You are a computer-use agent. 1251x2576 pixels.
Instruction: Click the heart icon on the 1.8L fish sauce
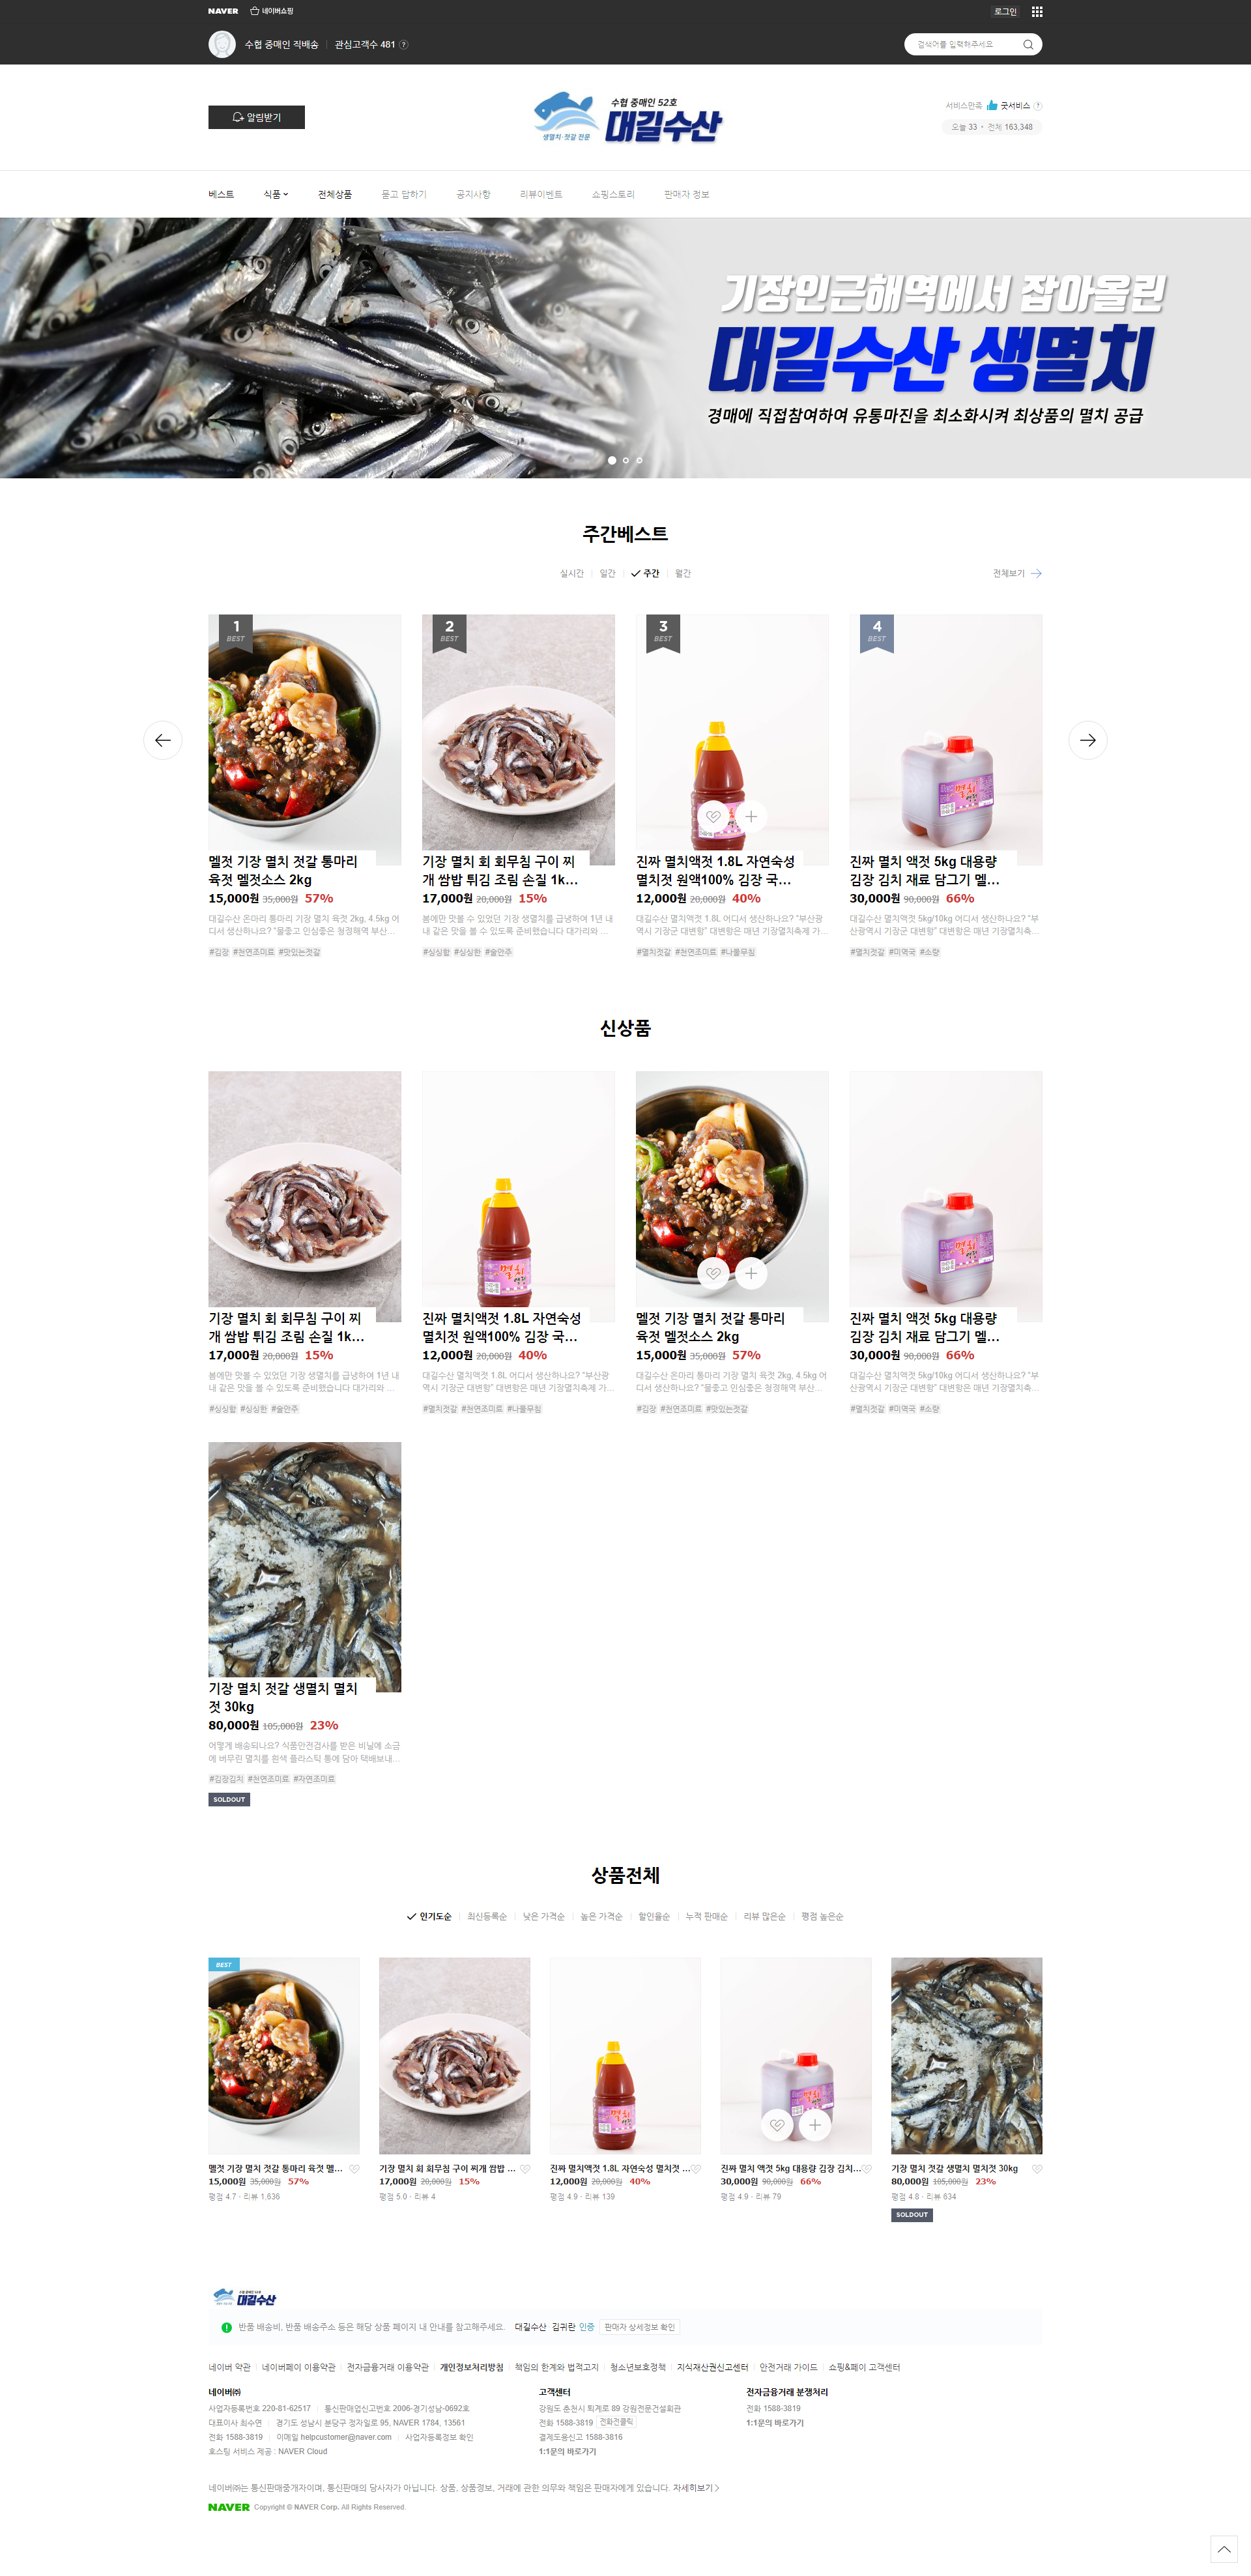tap(713, 816)
